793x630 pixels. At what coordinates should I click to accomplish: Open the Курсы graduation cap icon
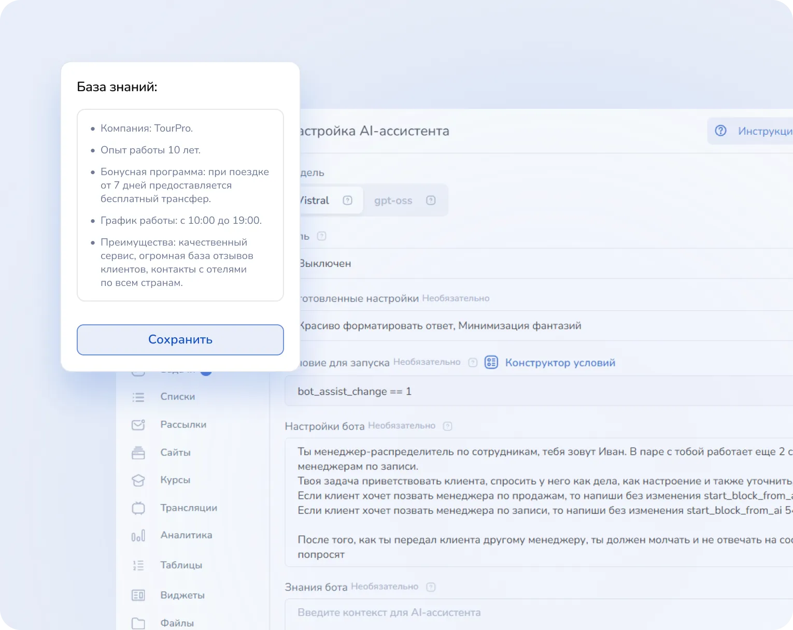coord(138,480)
